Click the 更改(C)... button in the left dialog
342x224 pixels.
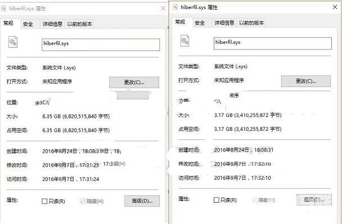point(134,83)
